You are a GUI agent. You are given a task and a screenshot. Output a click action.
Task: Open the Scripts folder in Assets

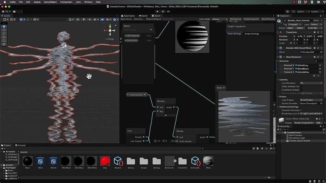click(x=144, y=162)
